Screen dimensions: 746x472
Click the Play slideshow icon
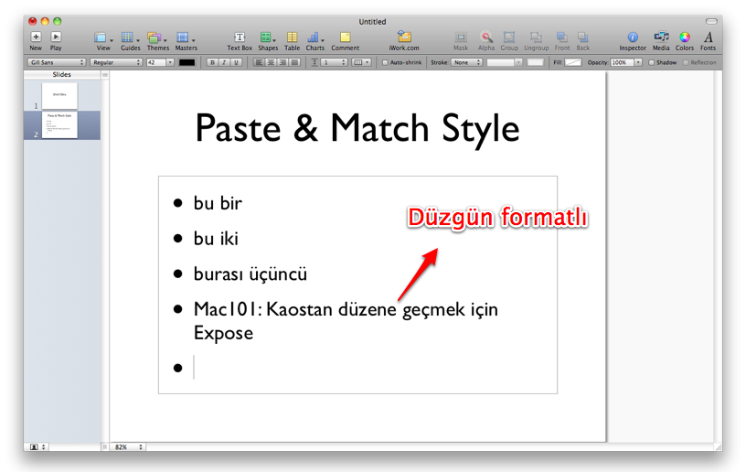pos(56,38)
